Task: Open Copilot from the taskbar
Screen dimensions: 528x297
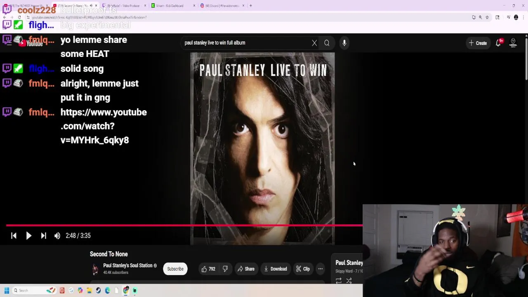Action: 80,290
